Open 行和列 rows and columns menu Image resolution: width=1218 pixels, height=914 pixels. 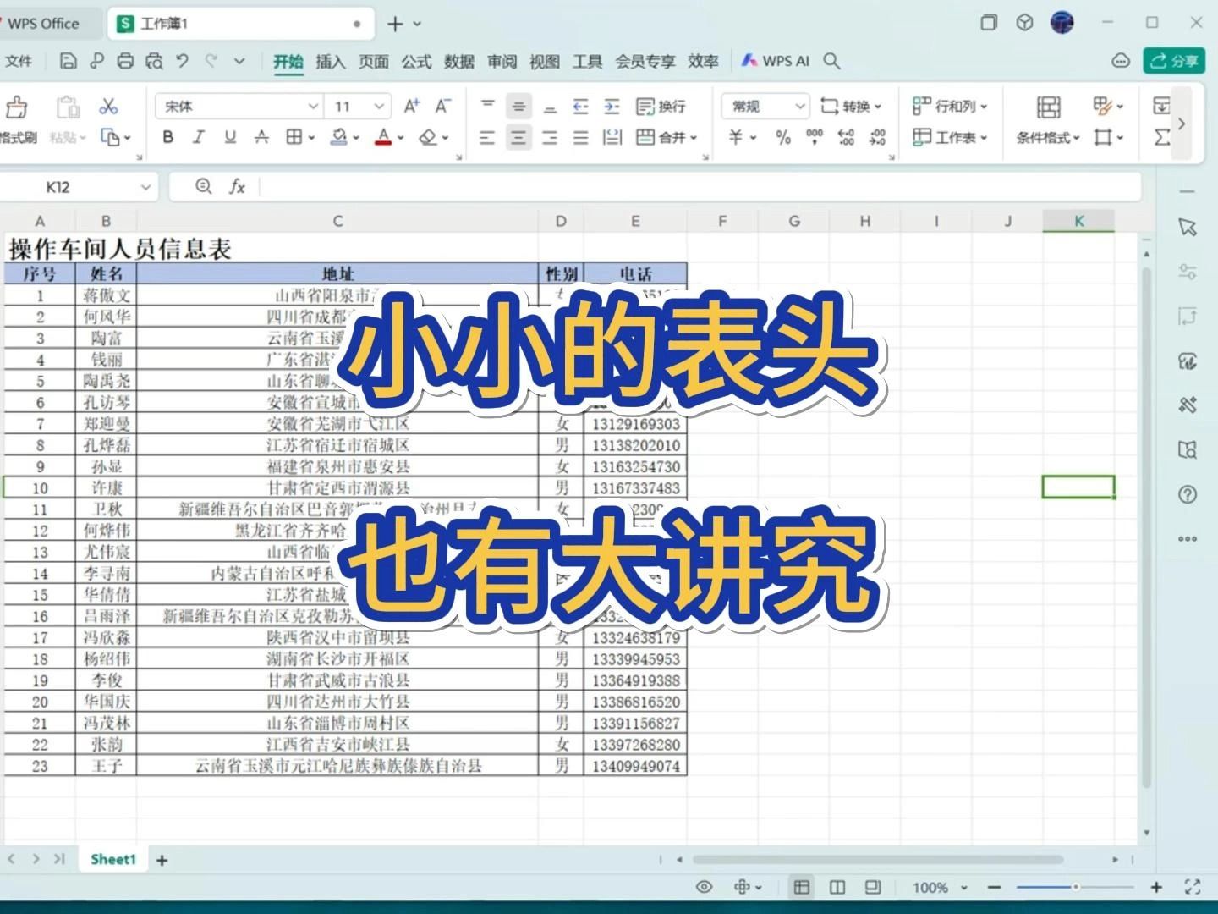[x=951, y=106]
